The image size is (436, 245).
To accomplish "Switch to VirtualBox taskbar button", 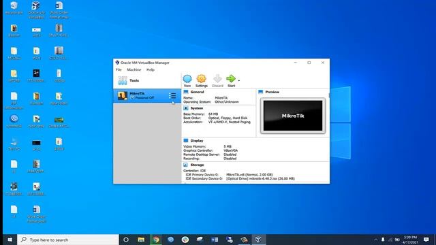I will [258, 240].
